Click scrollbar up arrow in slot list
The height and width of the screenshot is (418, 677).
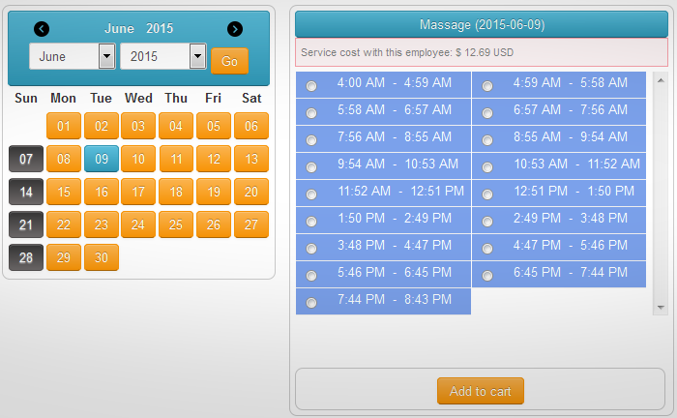[x=661, y=80]
